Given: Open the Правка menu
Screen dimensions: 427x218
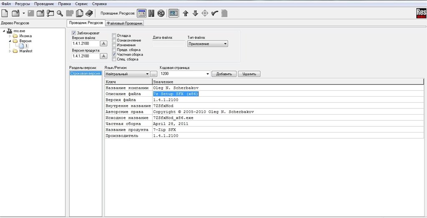Looking at the screenshot, I should (65, 4).
